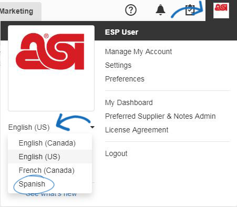Go to My Dashboard

pos(129,102)
